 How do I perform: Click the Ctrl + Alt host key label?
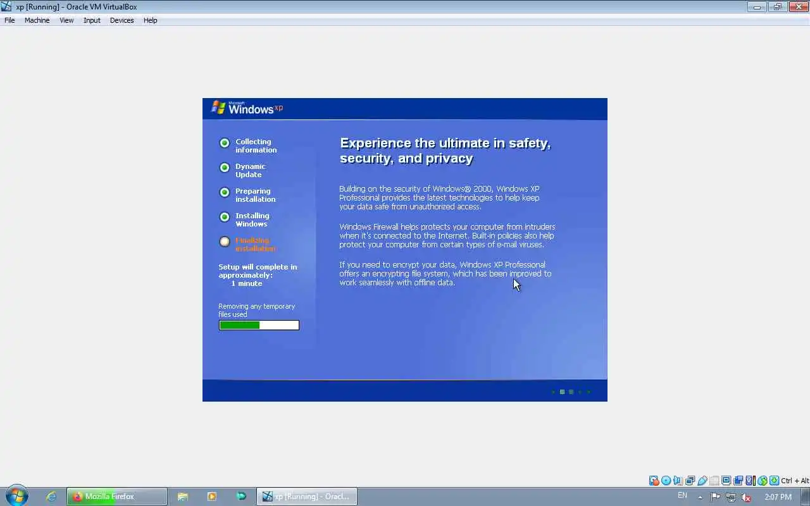point(795,481)
